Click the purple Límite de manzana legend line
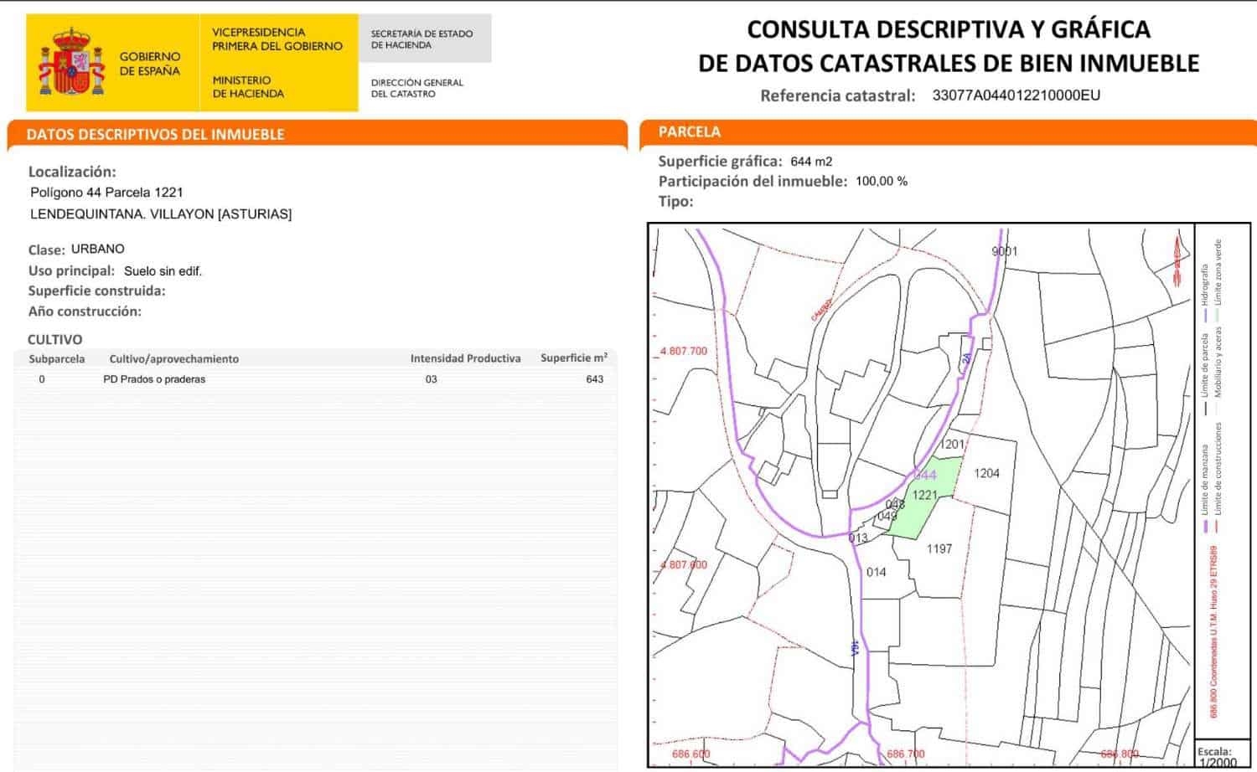Viewport: 1257px width, 772px height. point(1206,526)
